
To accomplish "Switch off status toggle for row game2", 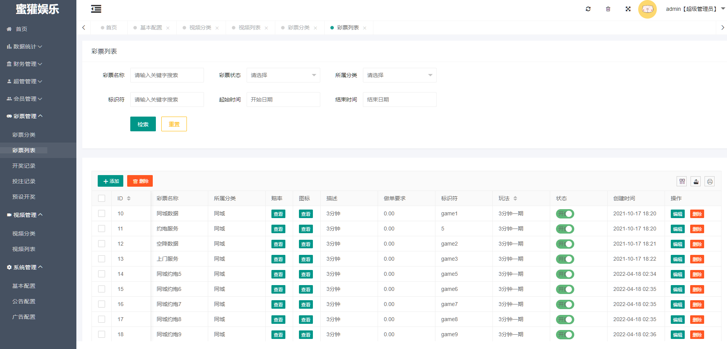I will coord(565,244).
